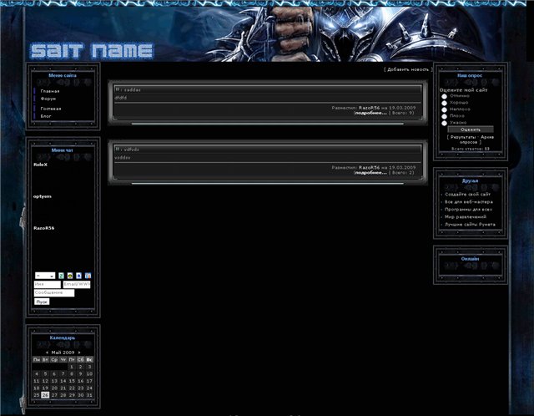Go to previous month in calendar
This screenshot has width=534, height=416.
tap(47, 353)
